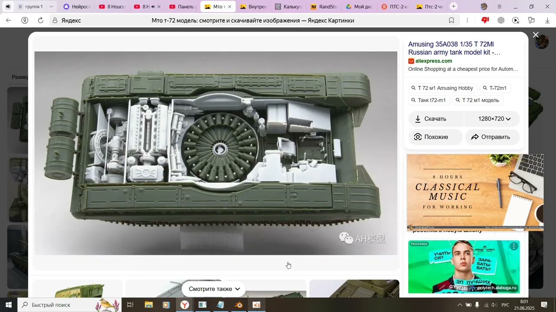Open the Windows notification center icon
The image size is (556, 312).
(x=544, y=305)
